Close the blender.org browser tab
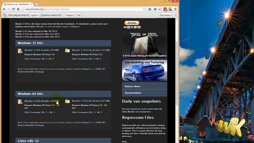The image size is (254, 143). 31,4
